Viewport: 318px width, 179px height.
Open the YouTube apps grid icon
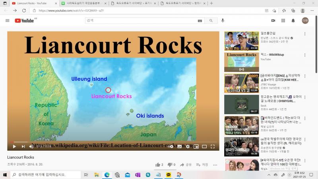pos(283,21)
